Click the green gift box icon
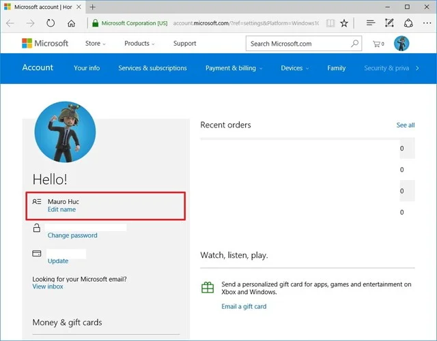 pos(208,287)
